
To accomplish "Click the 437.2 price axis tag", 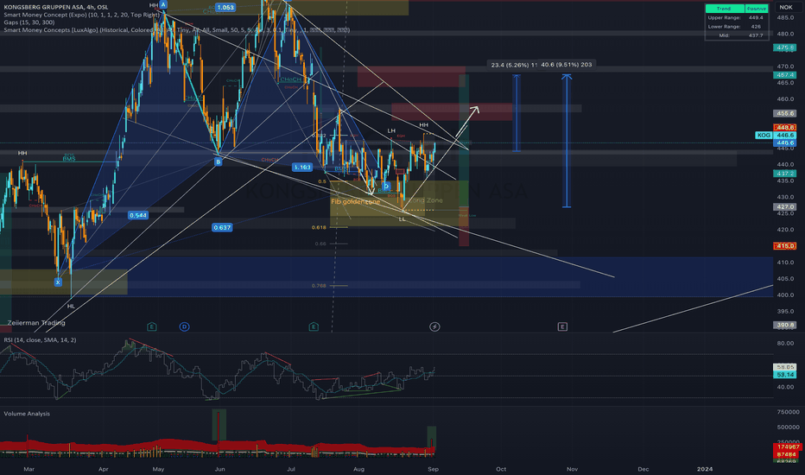I will 784,174.
